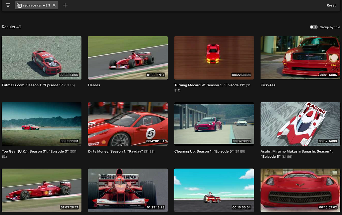Remove the "red race car – EN" search chip

(x=54, y=5)
